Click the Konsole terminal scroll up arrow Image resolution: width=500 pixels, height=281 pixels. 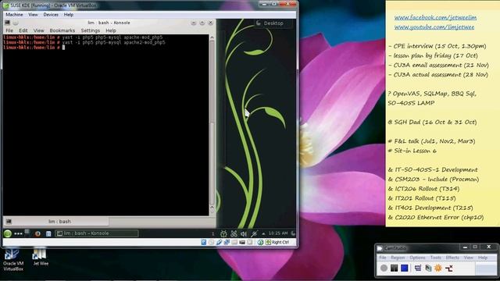[x=212, y=37]
